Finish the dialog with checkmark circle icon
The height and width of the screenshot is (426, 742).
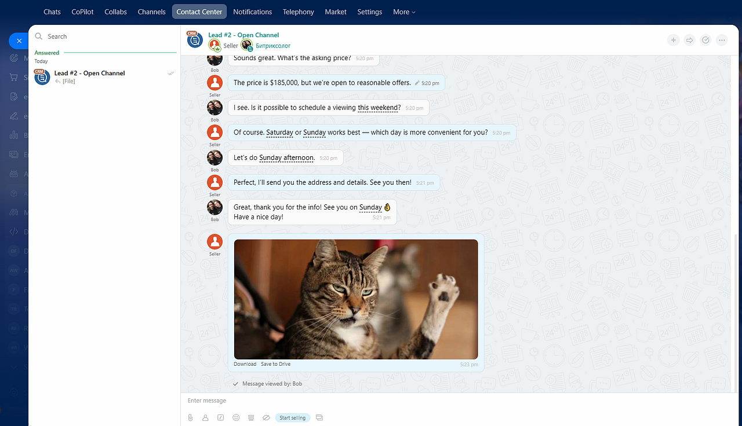click(x=705, y=40)
